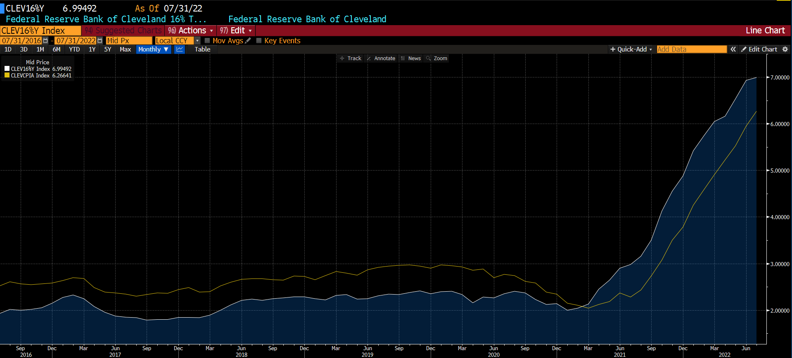Click the Mov Avgs pencil edit icon
The image size is (792, 358).
pyautogui.click(x=248, y=40)
